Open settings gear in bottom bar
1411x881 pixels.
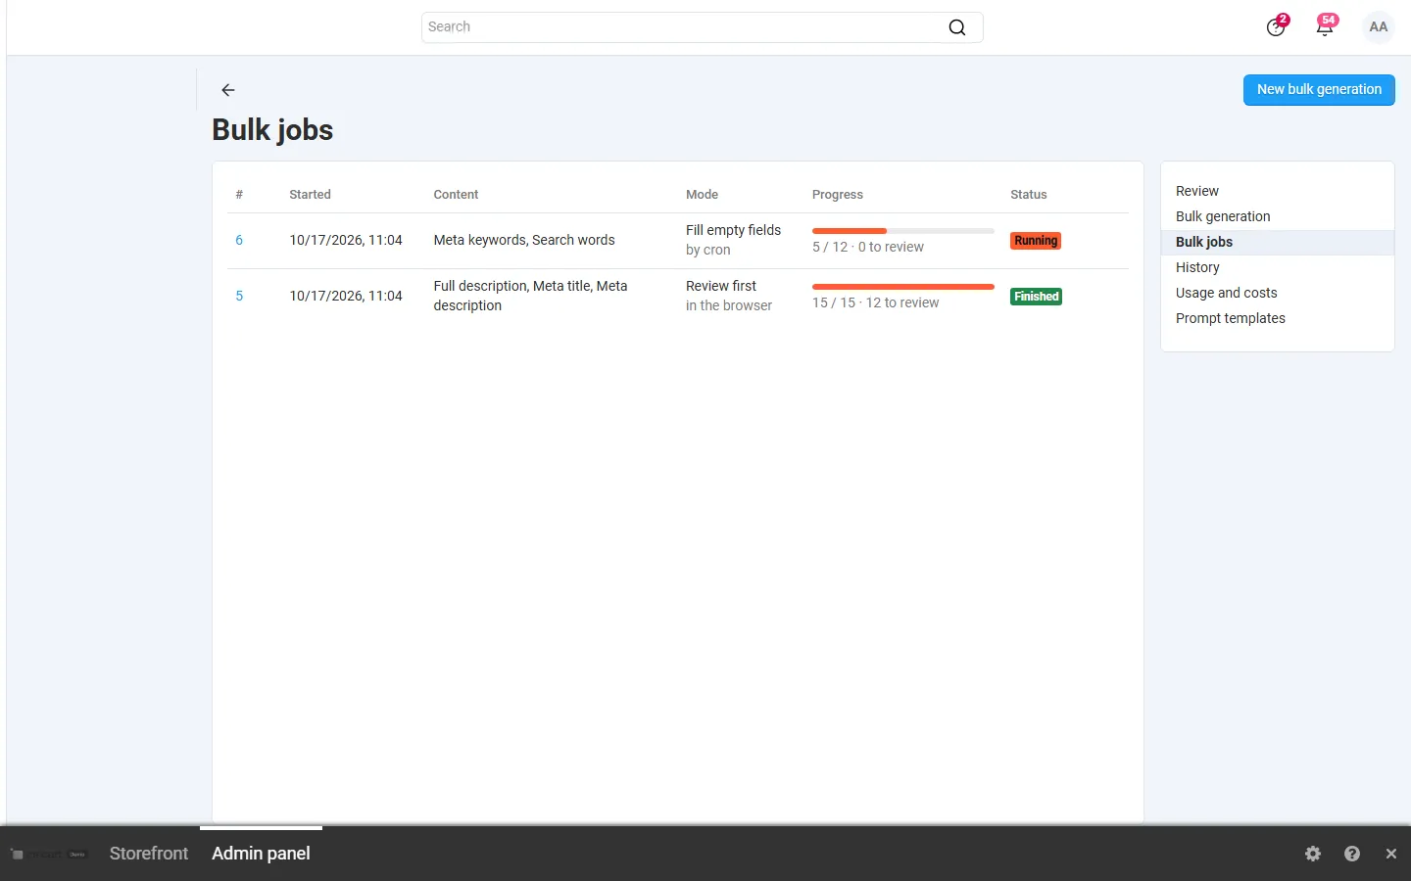(1313, 854)
